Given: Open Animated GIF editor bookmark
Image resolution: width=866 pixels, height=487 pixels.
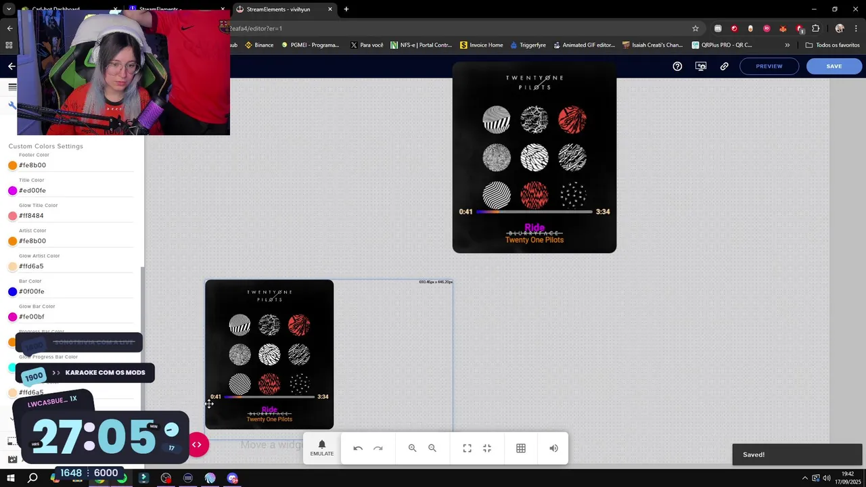Looking at the screenshot, I should click(585, 45).
